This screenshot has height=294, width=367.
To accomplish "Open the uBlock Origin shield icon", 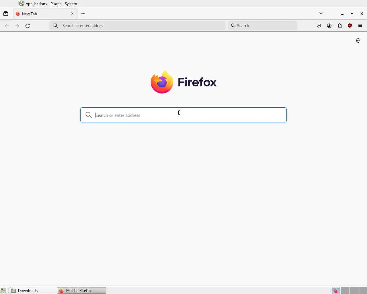I will [x=350, y=26].
